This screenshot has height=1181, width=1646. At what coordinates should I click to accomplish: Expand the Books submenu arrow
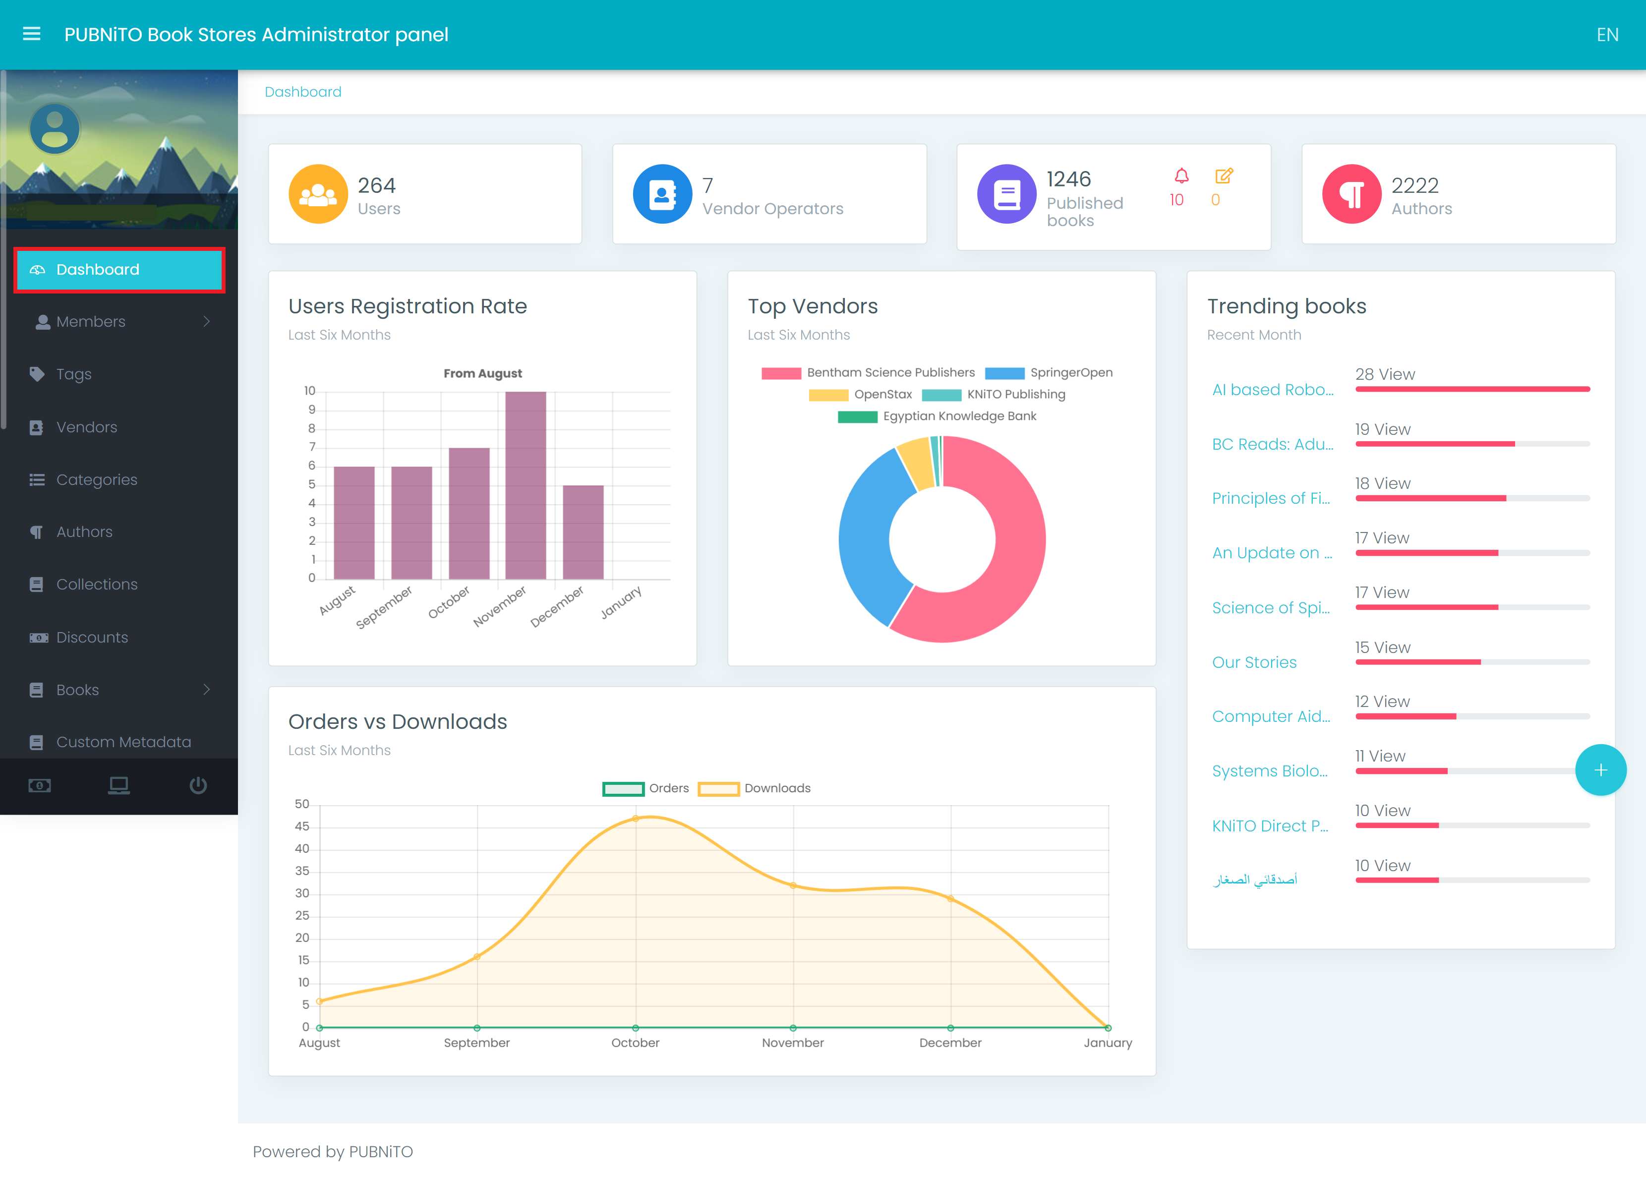(207, 690)
